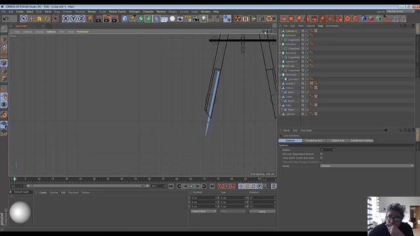Click the Make Editable icon
This screenshot has width=420, height=236.
pos(4,29)
